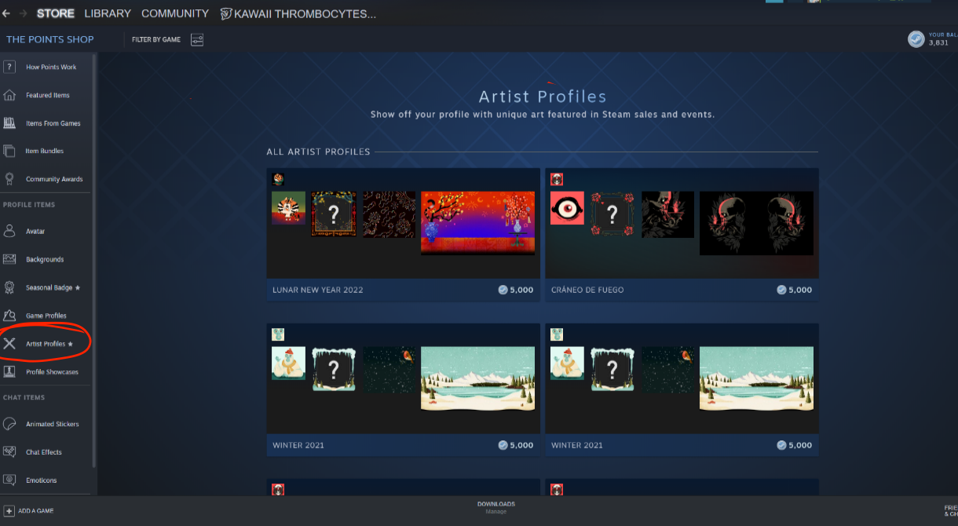This screenshot has height=526, width=958.
Task: Open the Lunar New Year 2022 profile title
Action: click(x=317, y=290)
